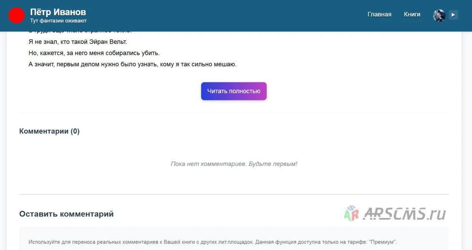Select the Комментарии (0) heading
The width and height of the screenshot is (472, 250).
click(50, 131)
